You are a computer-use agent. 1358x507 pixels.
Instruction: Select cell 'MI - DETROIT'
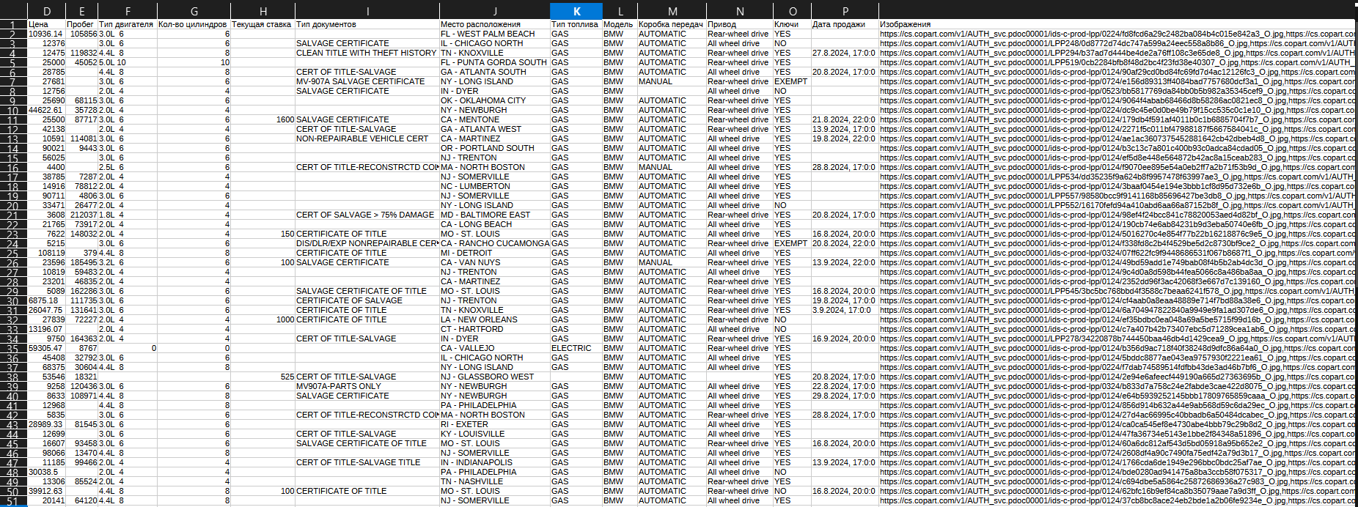[495, 253]
